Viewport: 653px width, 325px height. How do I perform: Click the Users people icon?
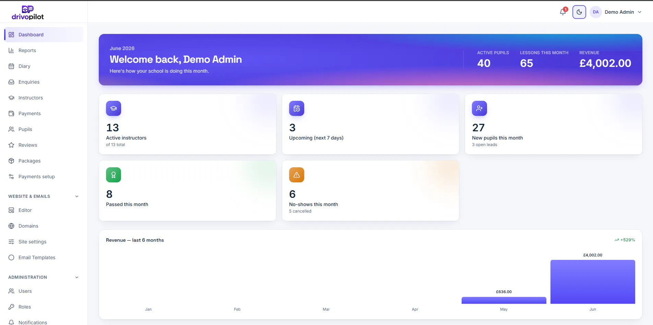pyautogui.click(x=11, y=291)
